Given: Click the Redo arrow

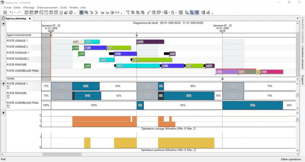Looking at the screenshot, I should pyautogui.click(x=18, y=12).
